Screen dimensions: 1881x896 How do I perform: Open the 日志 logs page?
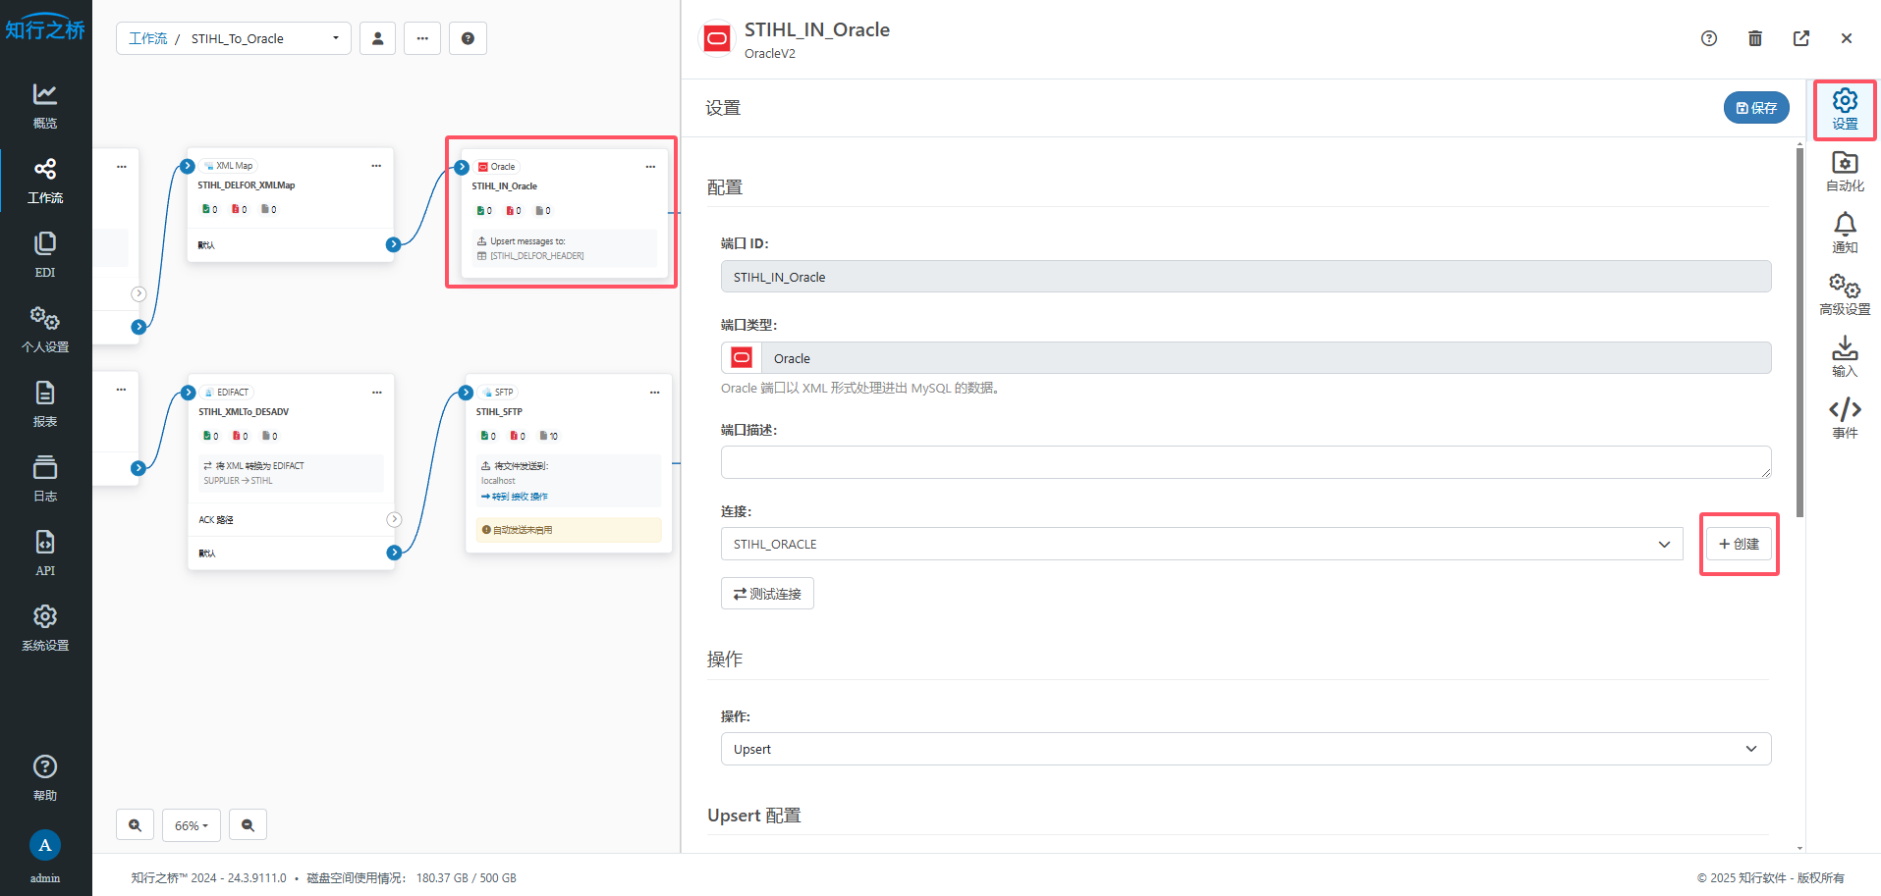click(45, 479)
